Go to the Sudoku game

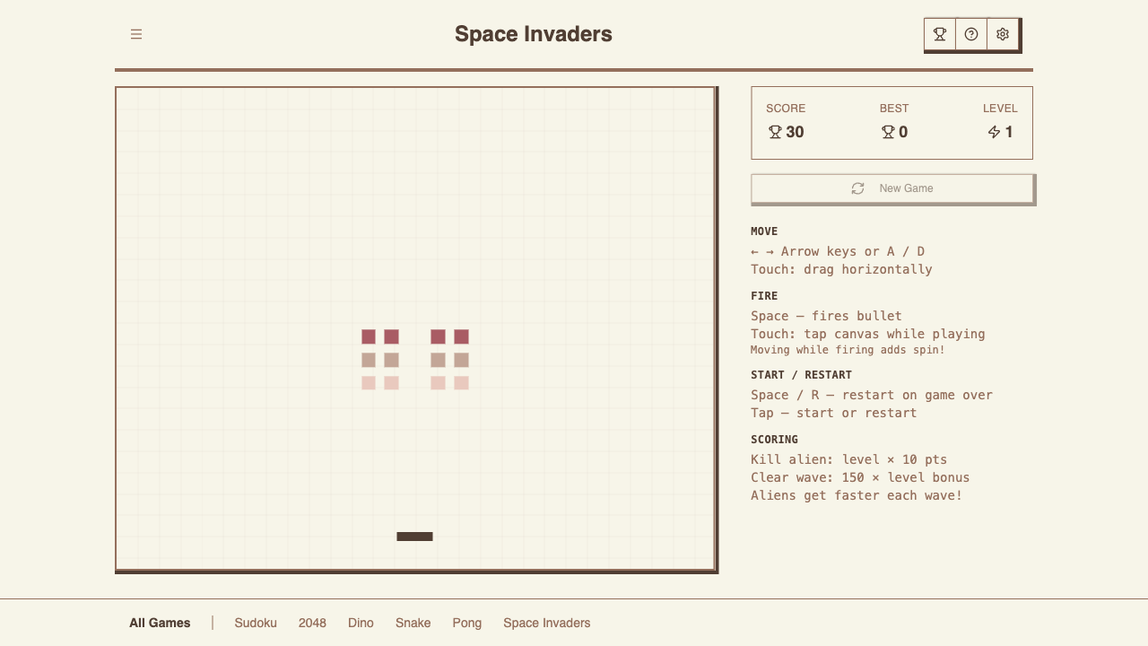tap(256, 623)
